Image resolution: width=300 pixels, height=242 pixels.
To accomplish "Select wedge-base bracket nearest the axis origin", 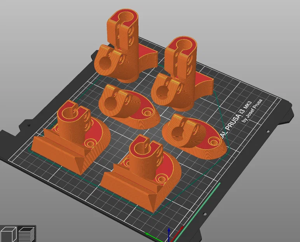I will [x=141, y=173].
